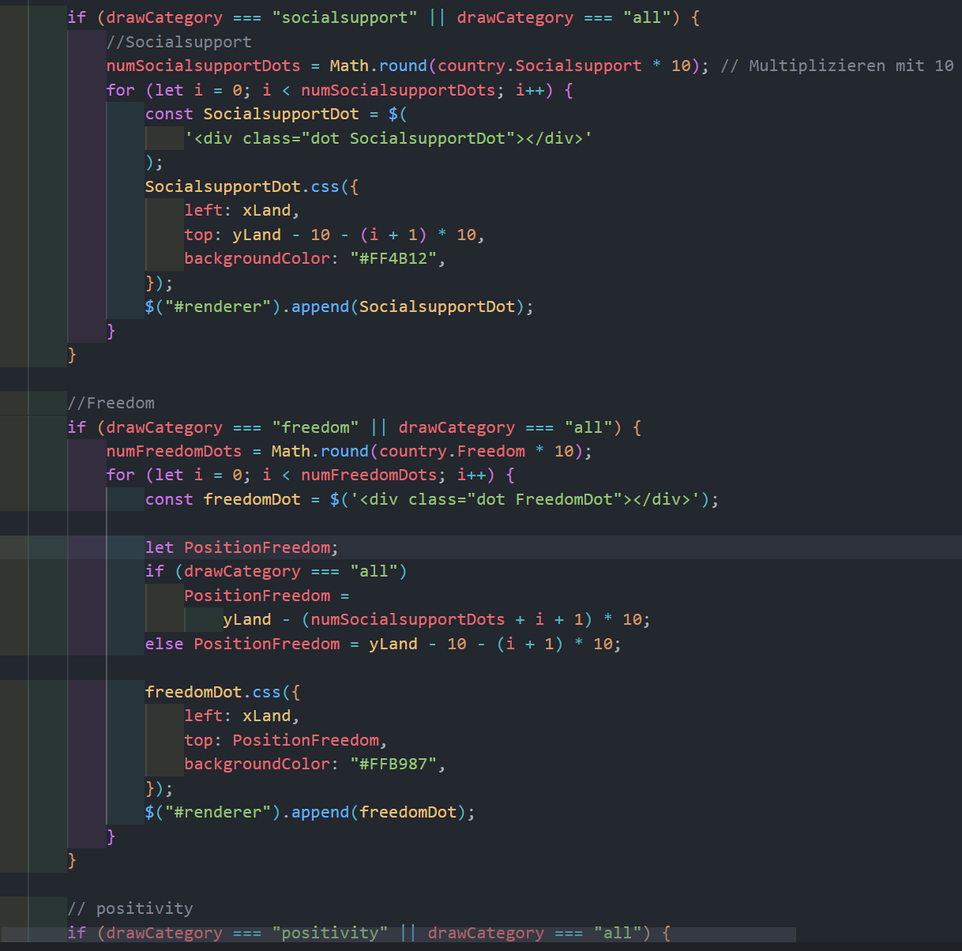
Task: Click "top: PositionFreedom" property line
Action: (x=284, y=740)
